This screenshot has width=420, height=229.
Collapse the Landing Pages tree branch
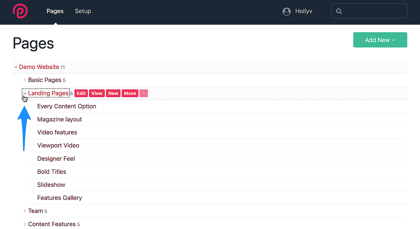click(x=25, y=94)
